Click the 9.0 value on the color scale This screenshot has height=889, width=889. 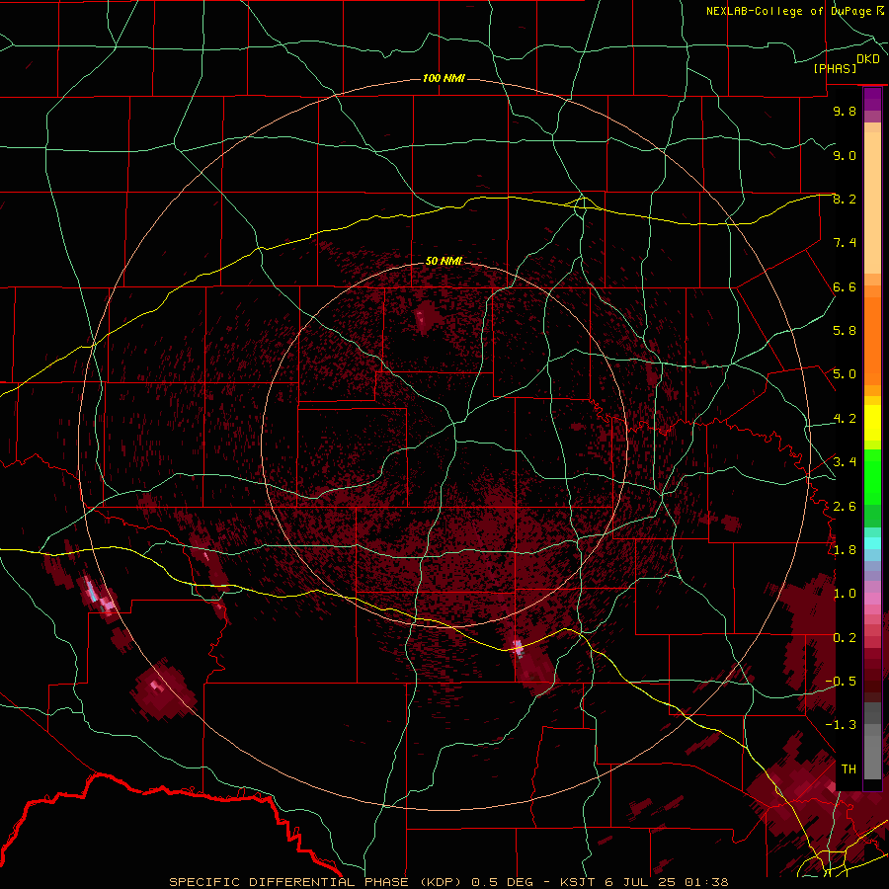[x=845, y=155]
